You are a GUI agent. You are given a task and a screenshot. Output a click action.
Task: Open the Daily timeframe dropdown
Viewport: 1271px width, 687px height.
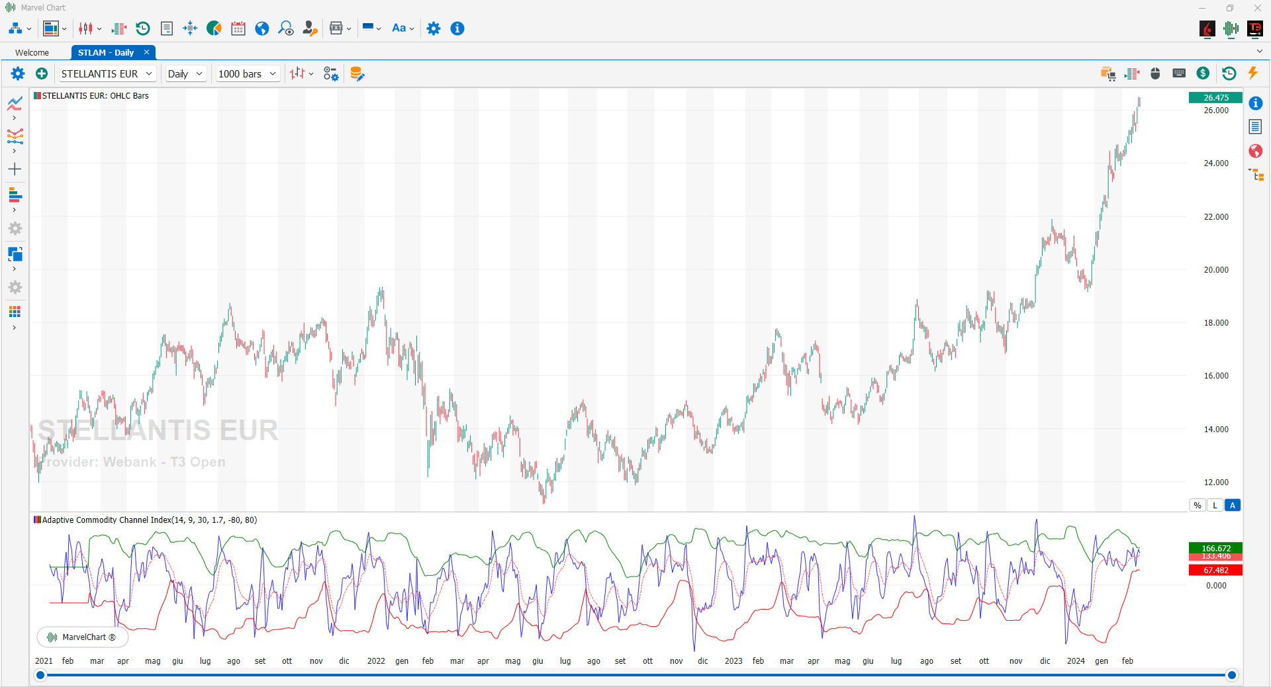tap(185, 73)
